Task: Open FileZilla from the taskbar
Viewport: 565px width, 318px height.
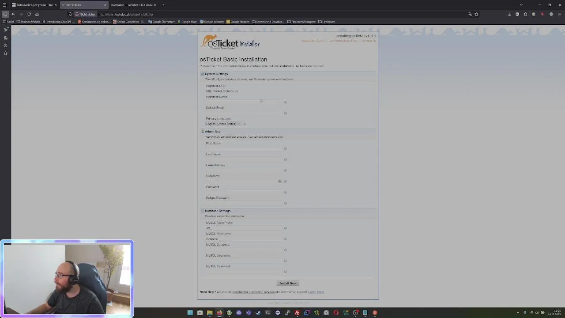Action: pos(297,313)
